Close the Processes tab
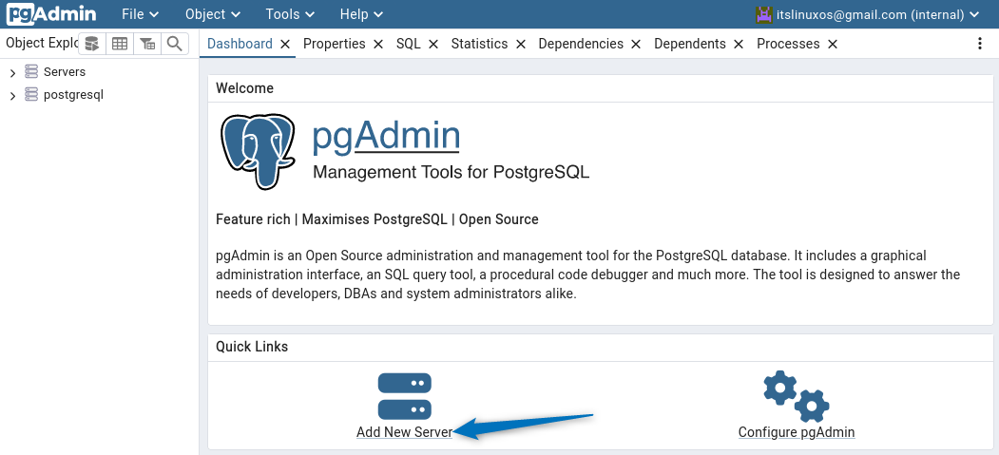The image size is (999, 455). (833, 44)
